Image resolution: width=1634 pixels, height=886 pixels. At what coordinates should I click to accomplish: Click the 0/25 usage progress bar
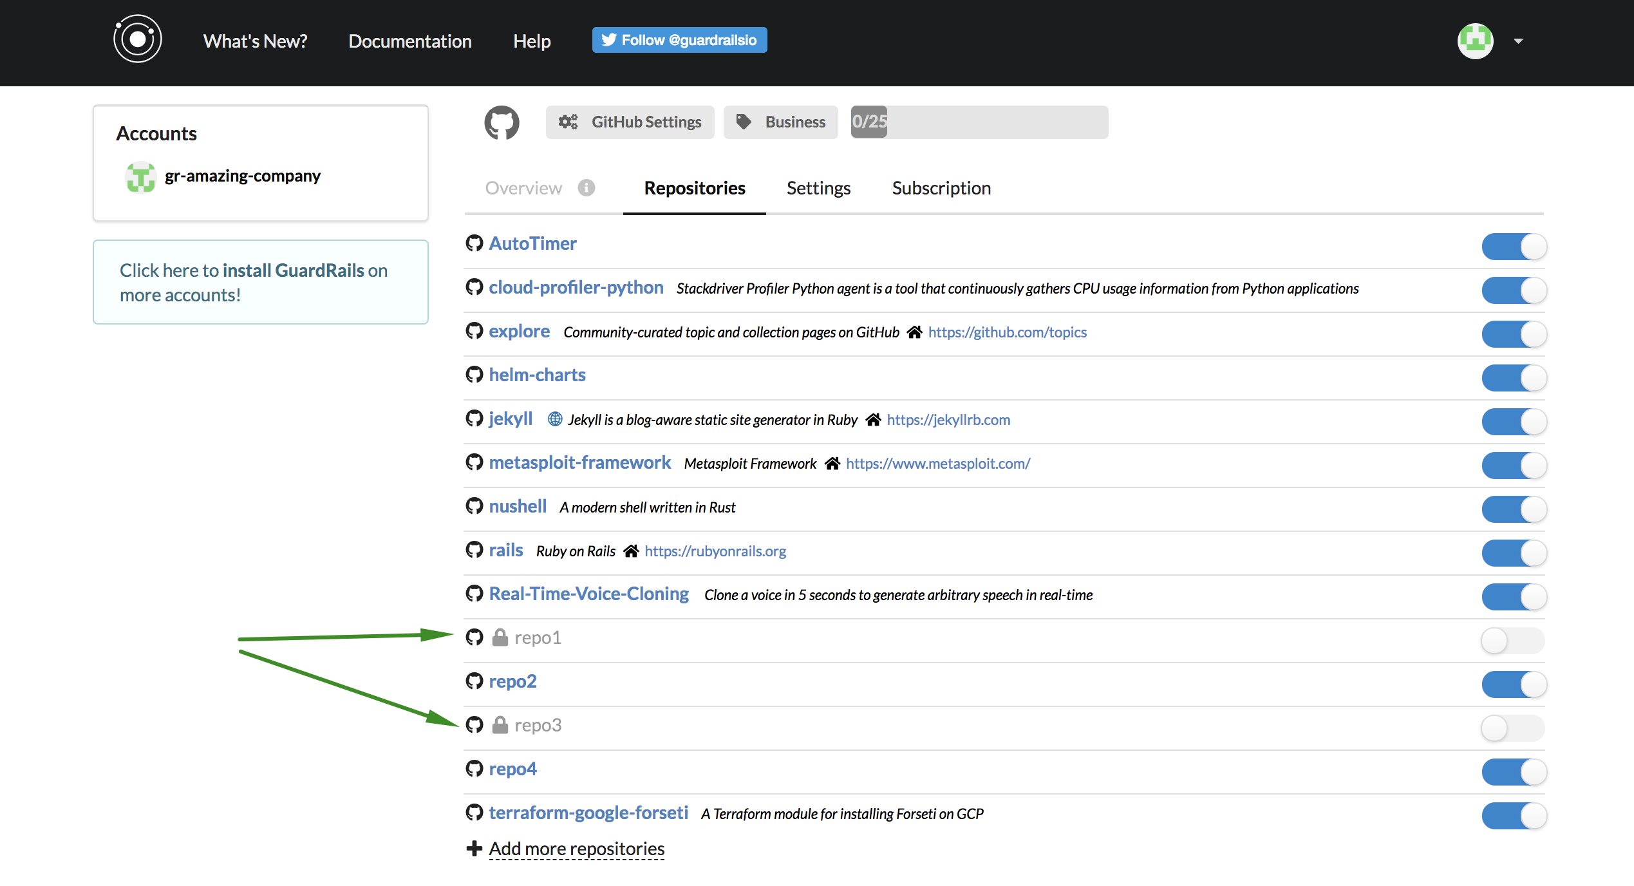coord(979,122)
